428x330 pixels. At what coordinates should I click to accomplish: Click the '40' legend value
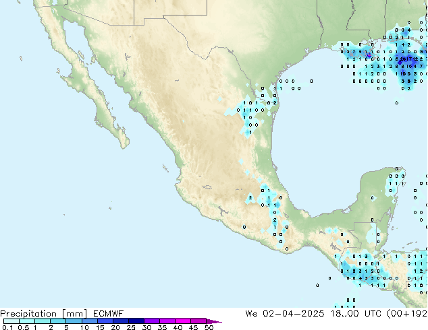178,327
